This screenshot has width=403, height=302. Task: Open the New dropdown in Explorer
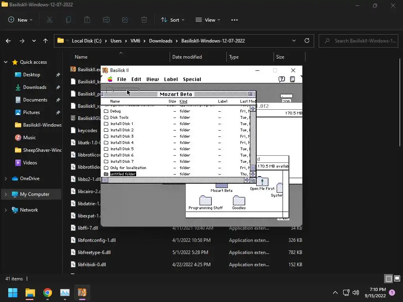pyautogui.click(x=20, y=20)
